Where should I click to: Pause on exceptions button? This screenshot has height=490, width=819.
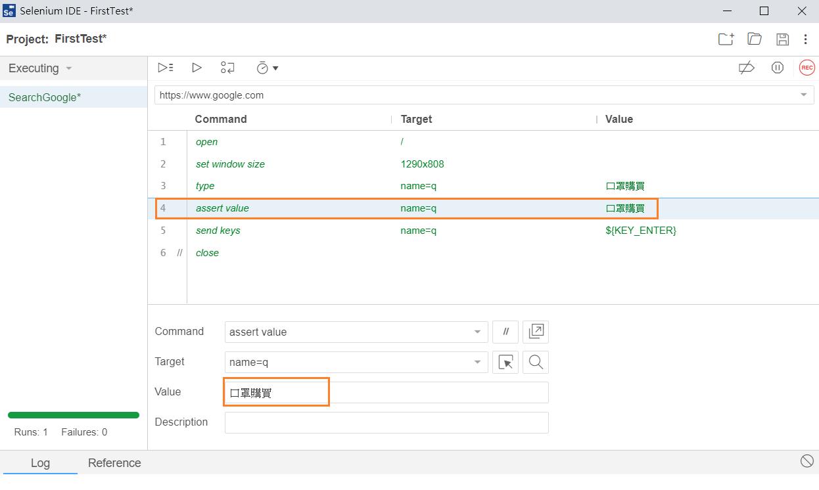click(778, 68)
